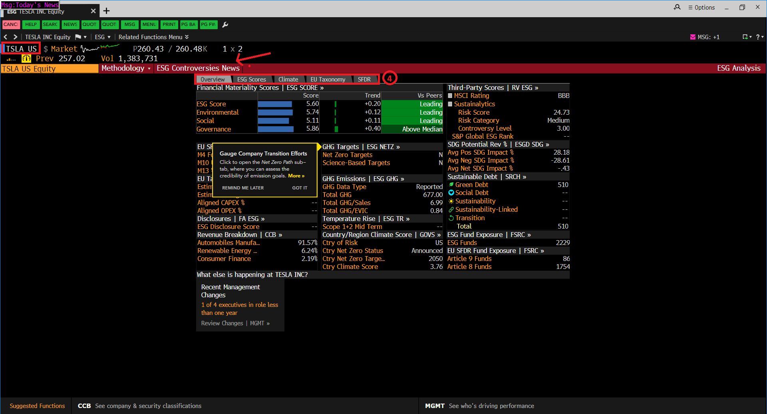Open the ESG NETZ » link

click(x=383, y=147)
